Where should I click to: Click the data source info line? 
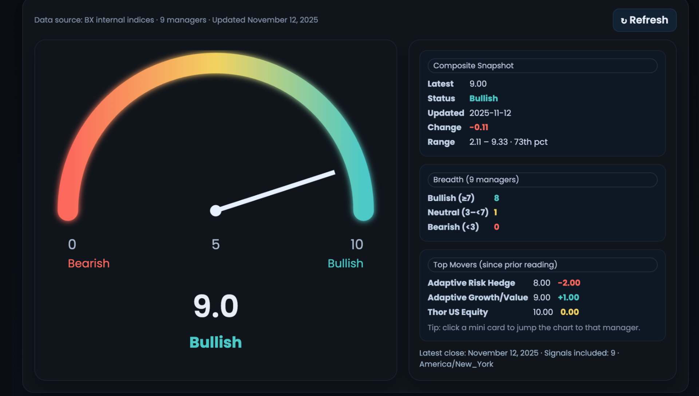coord(176,20)
